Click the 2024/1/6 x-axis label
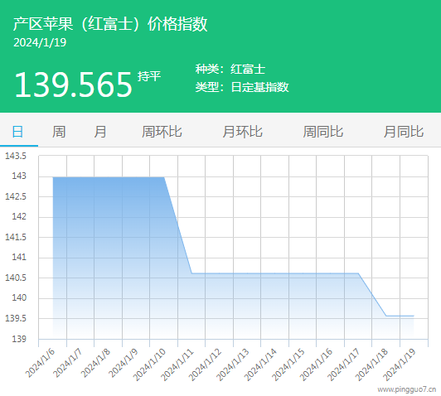 coord(40,363)
